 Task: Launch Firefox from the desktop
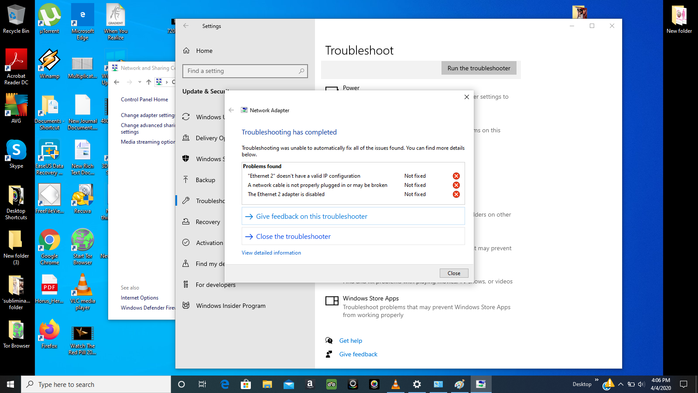(x=49, y=334)
